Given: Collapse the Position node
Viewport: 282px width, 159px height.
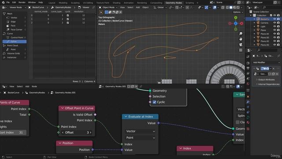Looking at the screenshot, I should pos(60,143).
